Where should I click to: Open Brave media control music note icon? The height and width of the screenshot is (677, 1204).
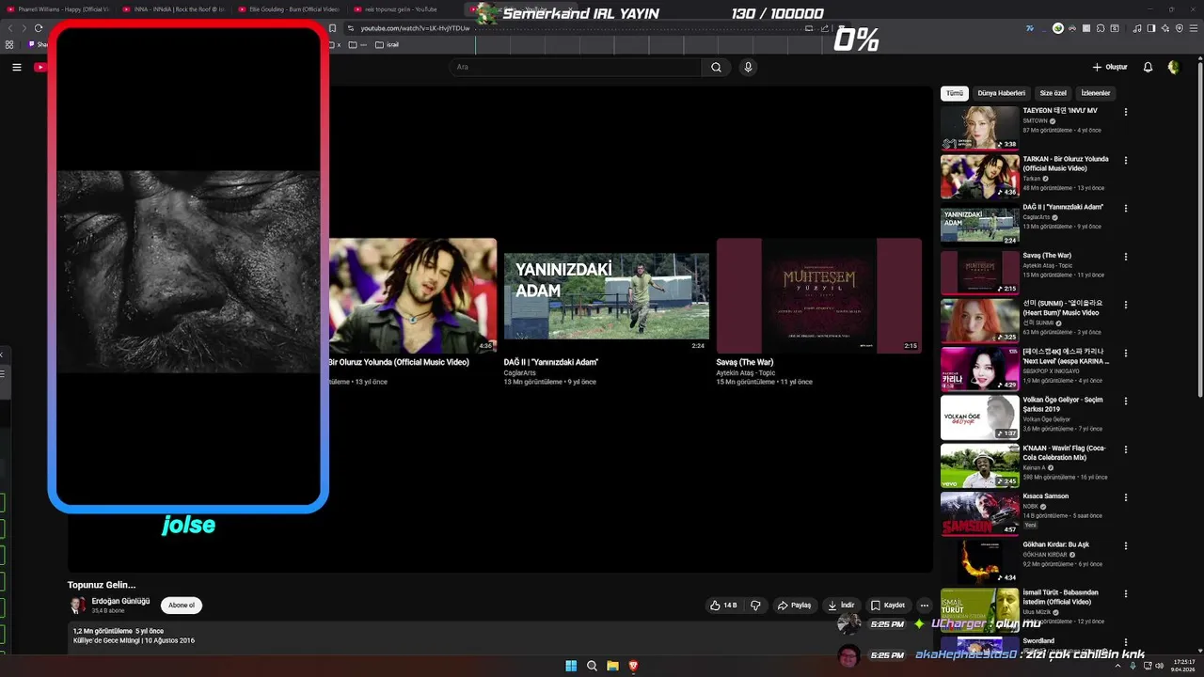click(x=1137, y=28)
